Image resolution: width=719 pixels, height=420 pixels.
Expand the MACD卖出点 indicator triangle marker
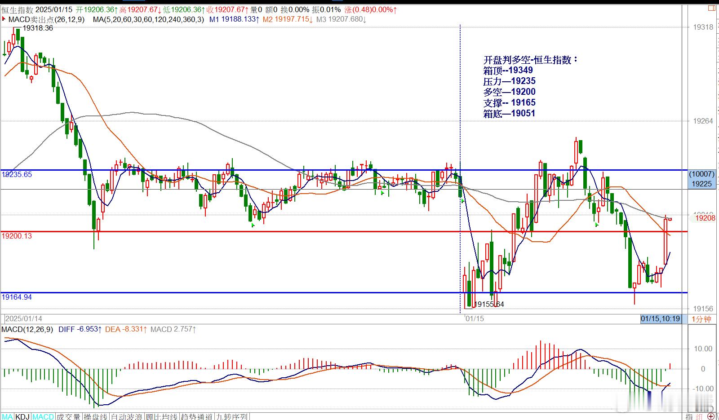coord(4,19)
